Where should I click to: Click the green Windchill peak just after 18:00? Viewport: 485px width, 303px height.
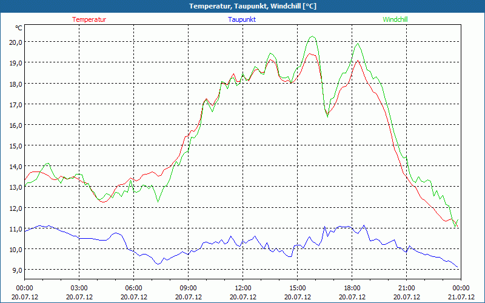(x=358, y=44)
